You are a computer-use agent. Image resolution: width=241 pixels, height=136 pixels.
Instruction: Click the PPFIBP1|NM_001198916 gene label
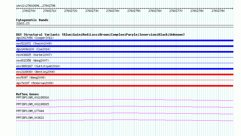pos(32,98)
